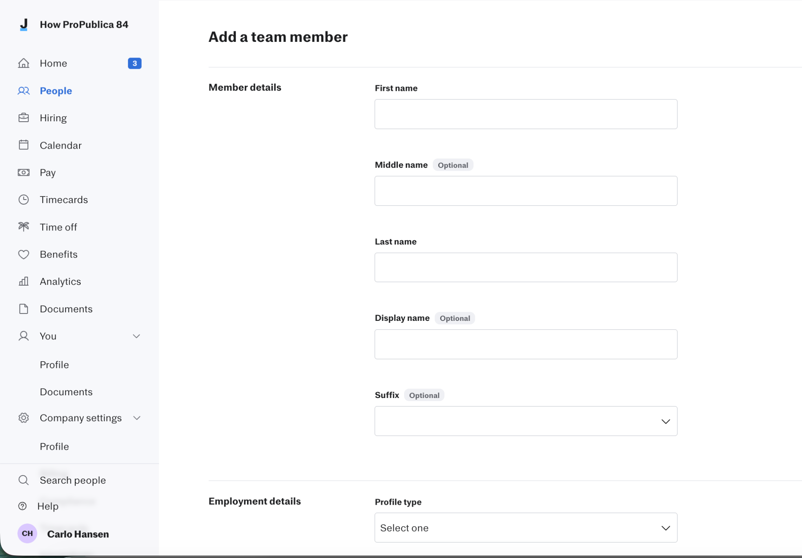Click the 'First name' field label

point(396,88)
